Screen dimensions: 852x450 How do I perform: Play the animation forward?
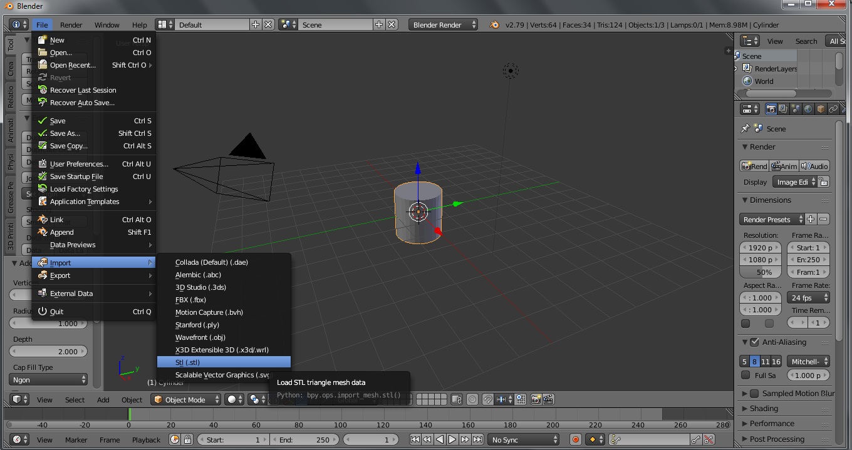[452, 439]
